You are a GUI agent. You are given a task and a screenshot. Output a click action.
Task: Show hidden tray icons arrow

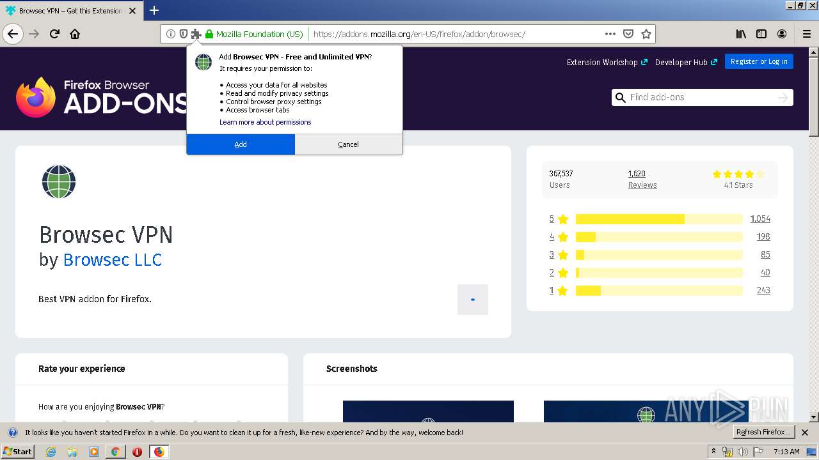[x=713, y=452]
